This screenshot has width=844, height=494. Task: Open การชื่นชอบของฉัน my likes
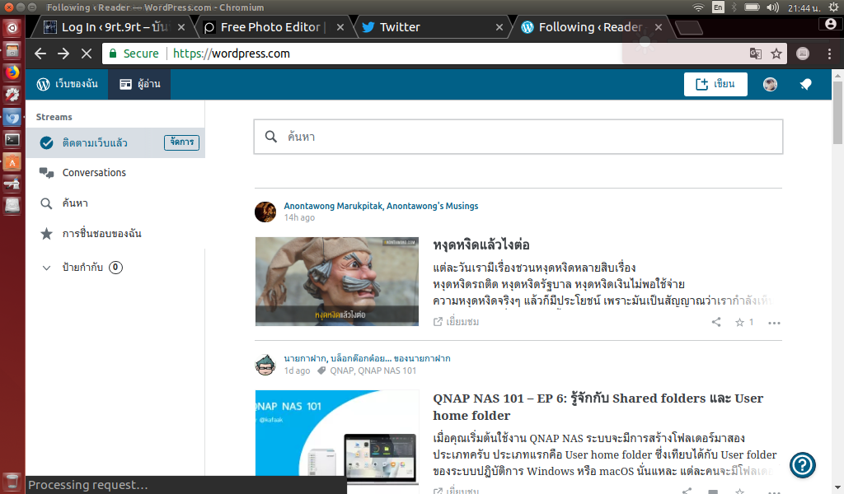click(x=101, y=234)
